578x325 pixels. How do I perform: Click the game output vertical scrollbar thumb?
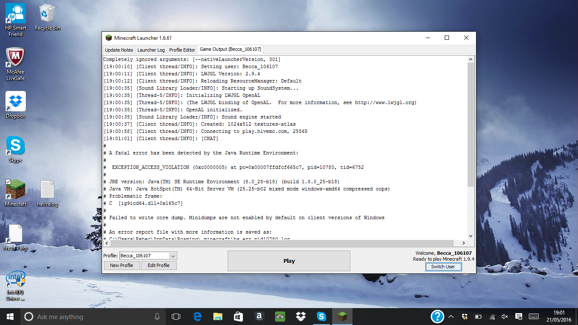click(x=471, y=125)
